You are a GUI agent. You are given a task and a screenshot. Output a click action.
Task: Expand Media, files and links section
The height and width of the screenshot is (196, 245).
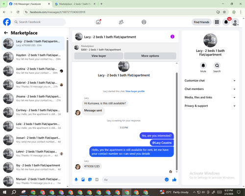coord(210,98)
